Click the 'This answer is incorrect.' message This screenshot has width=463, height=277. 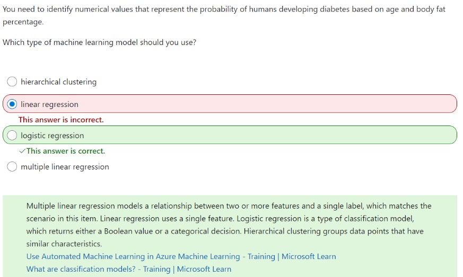(x=61, y=120)
